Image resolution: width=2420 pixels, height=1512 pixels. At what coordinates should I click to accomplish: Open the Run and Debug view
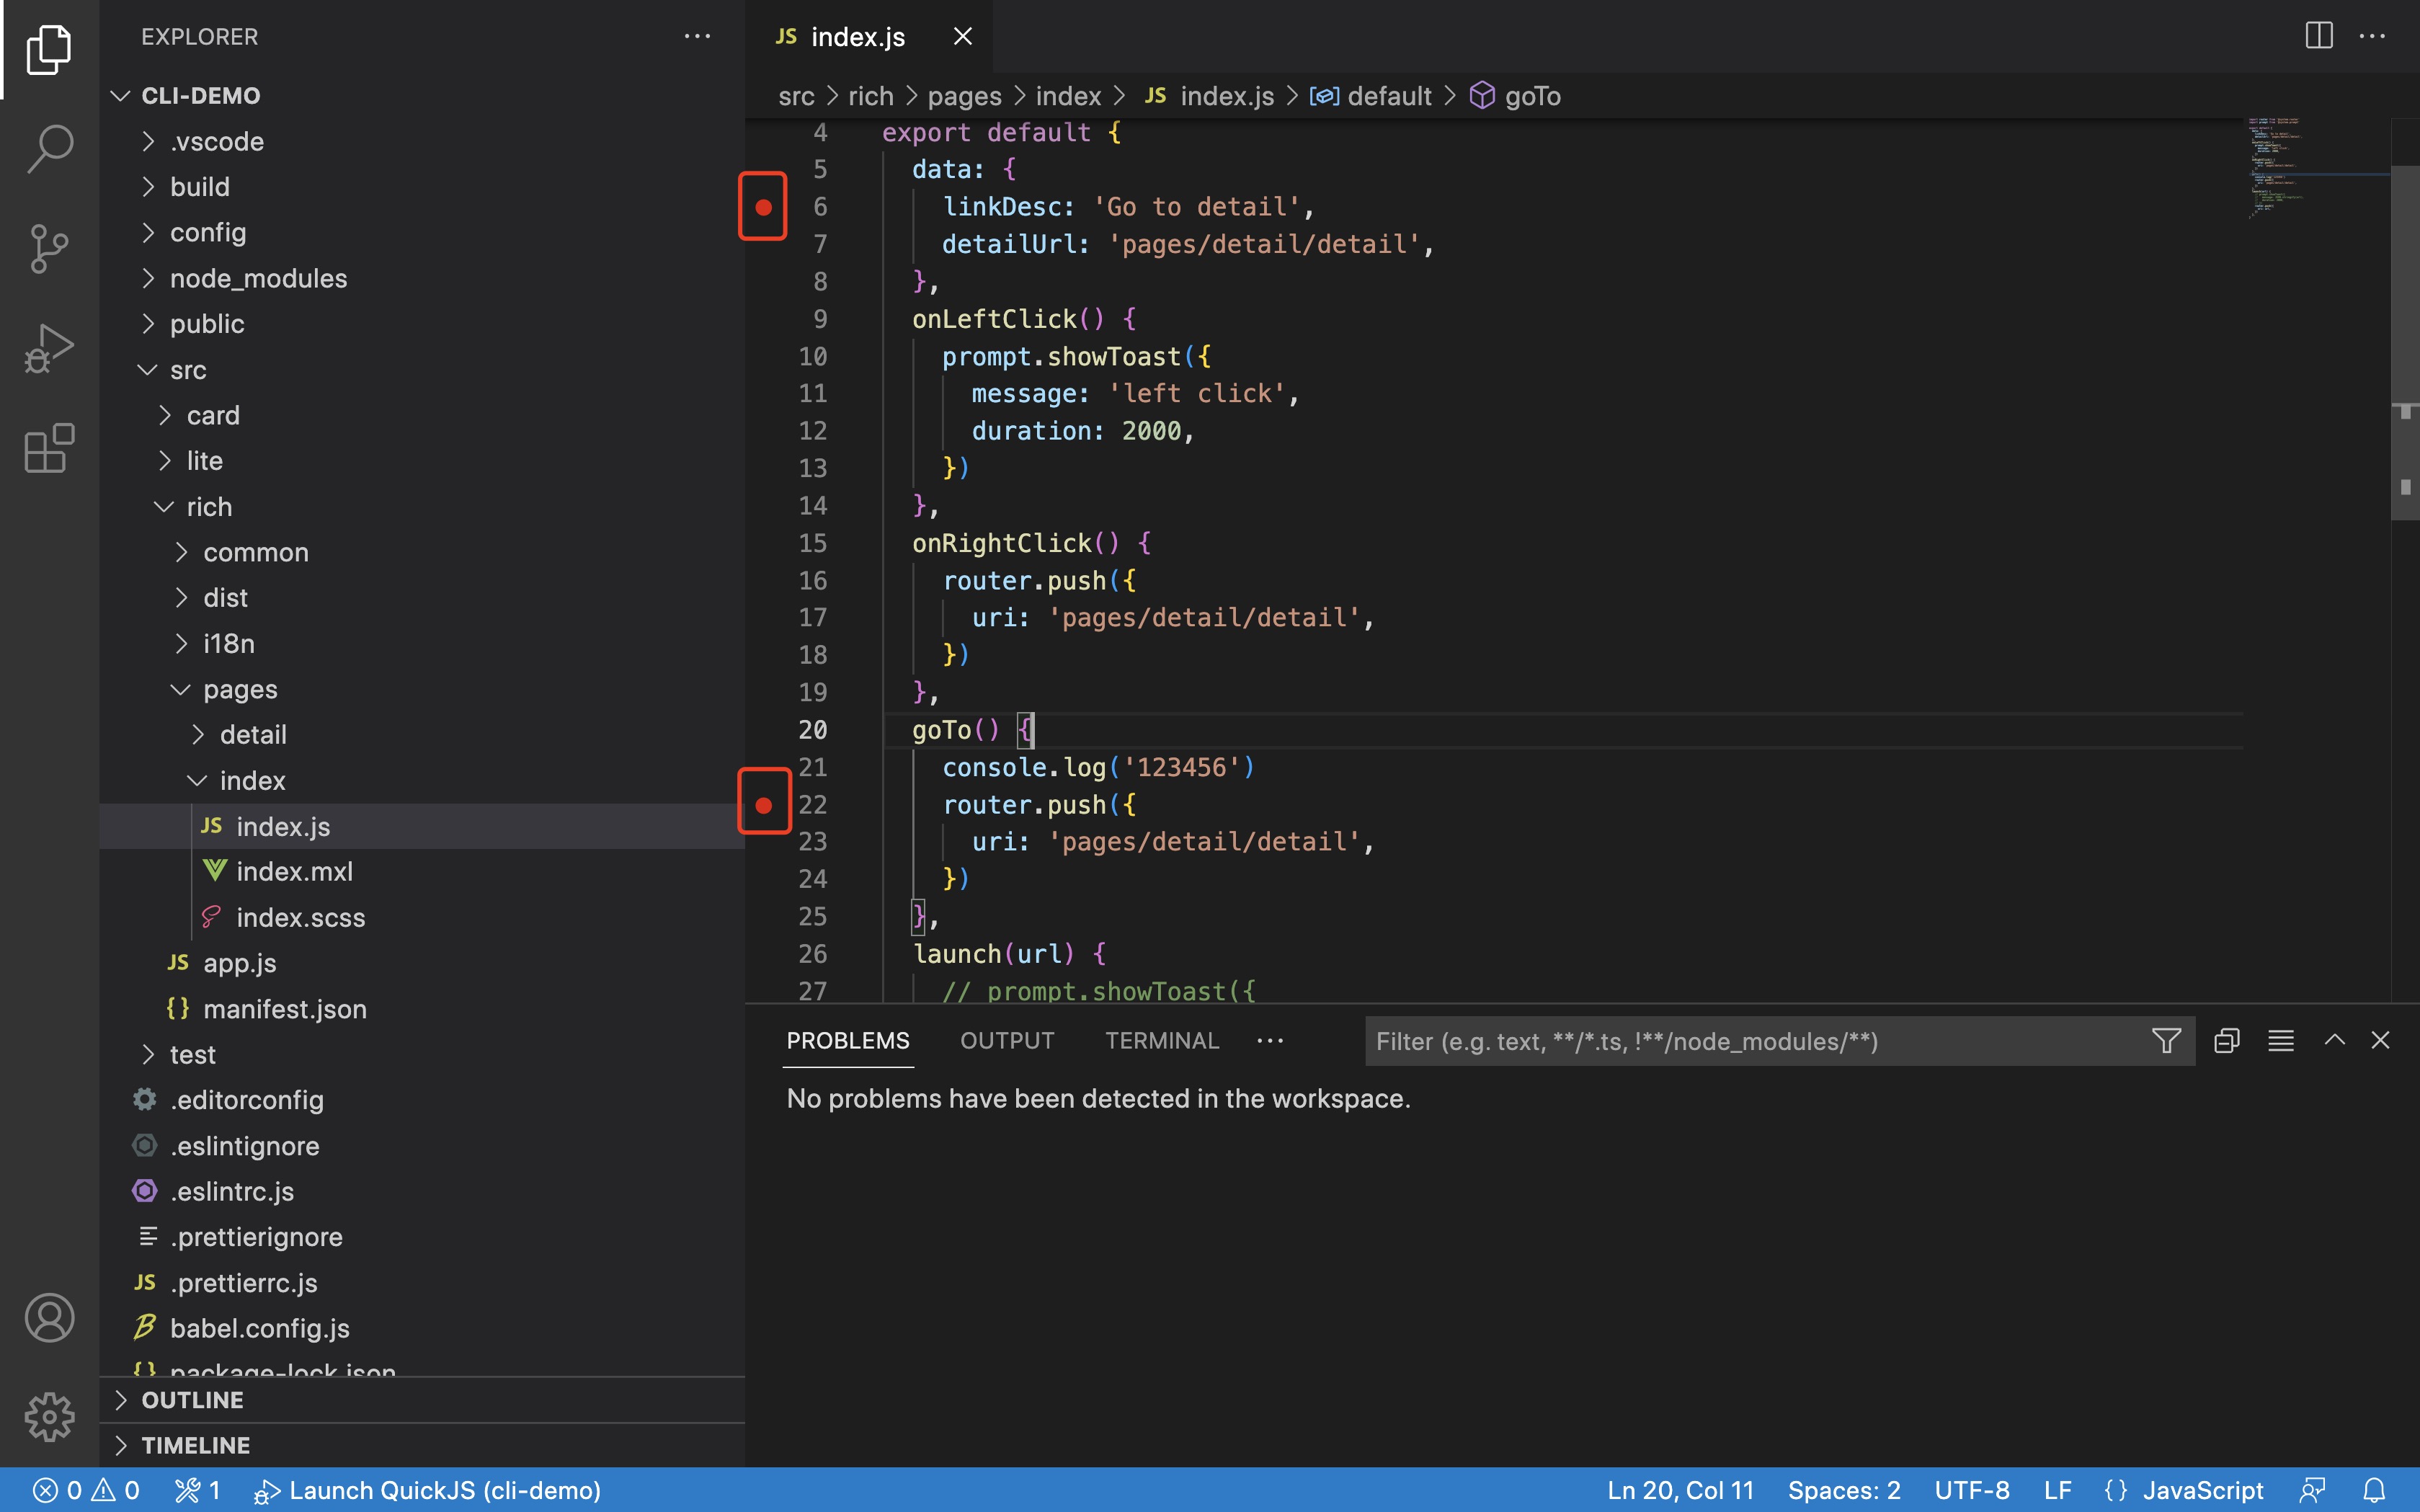49,348
